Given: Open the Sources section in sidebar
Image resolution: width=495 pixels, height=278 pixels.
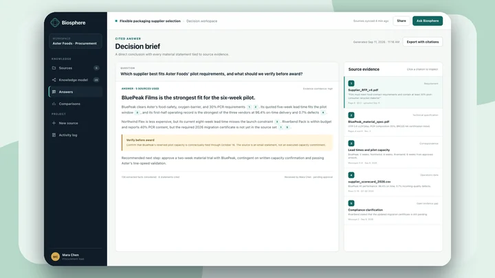Looking at the screenshot, I should click(76, 68).
